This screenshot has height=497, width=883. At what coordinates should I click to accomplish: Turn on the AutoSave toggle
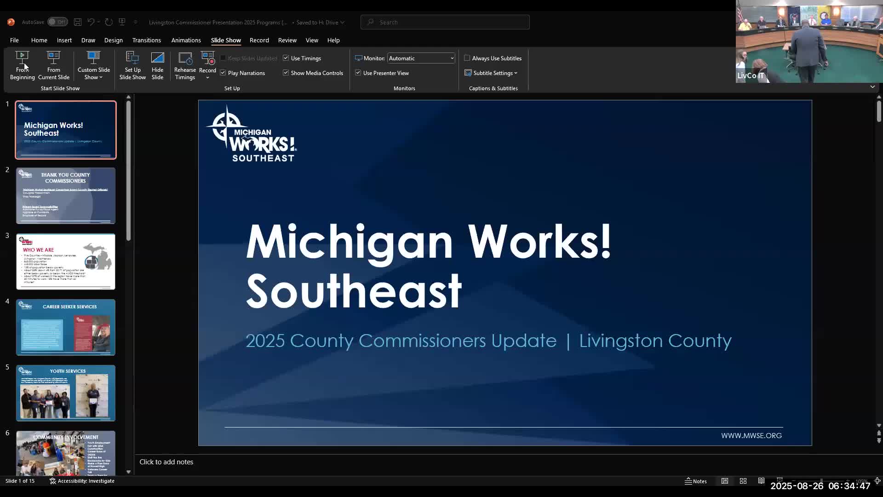[x=58, y=22]
